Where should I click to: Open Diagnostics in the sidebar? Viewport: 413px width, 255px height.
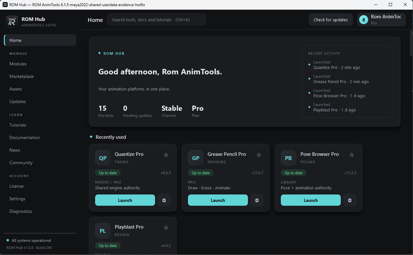40,211
